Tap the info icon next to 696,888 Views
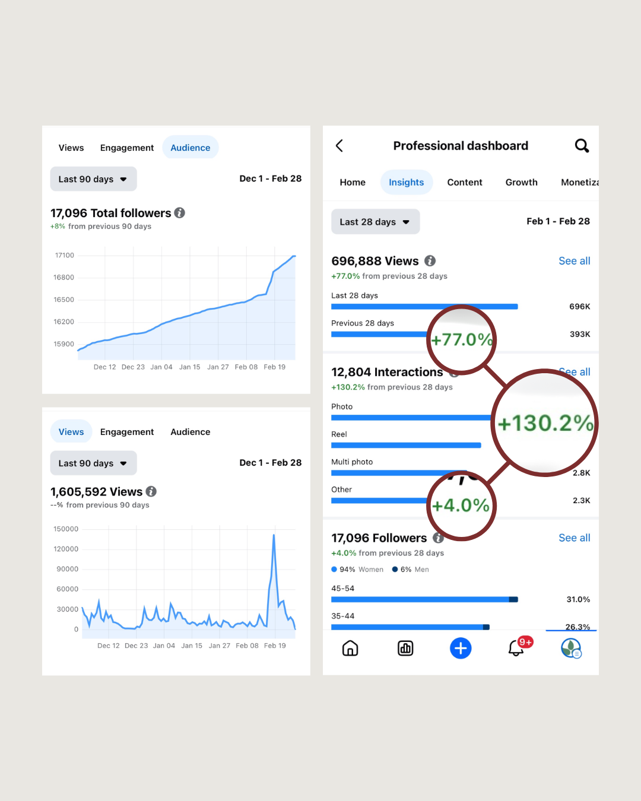Image resolution: width=641 pixels, height=801 pixels. click(x=430, y=260)
